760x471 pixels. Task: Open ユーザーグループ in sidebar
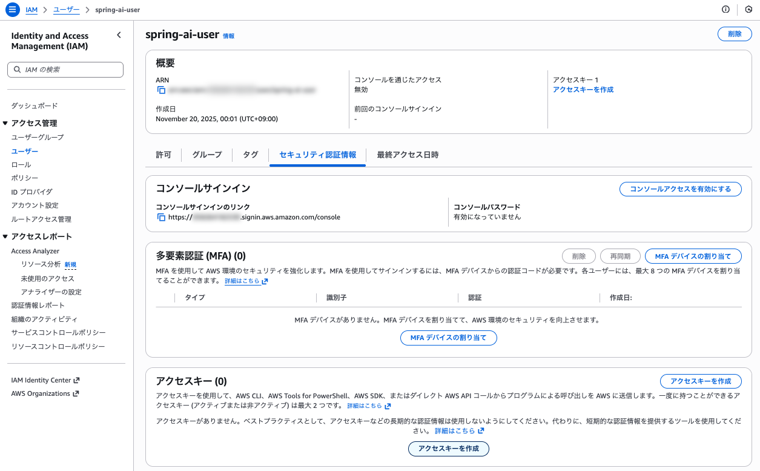coord(38,137)
